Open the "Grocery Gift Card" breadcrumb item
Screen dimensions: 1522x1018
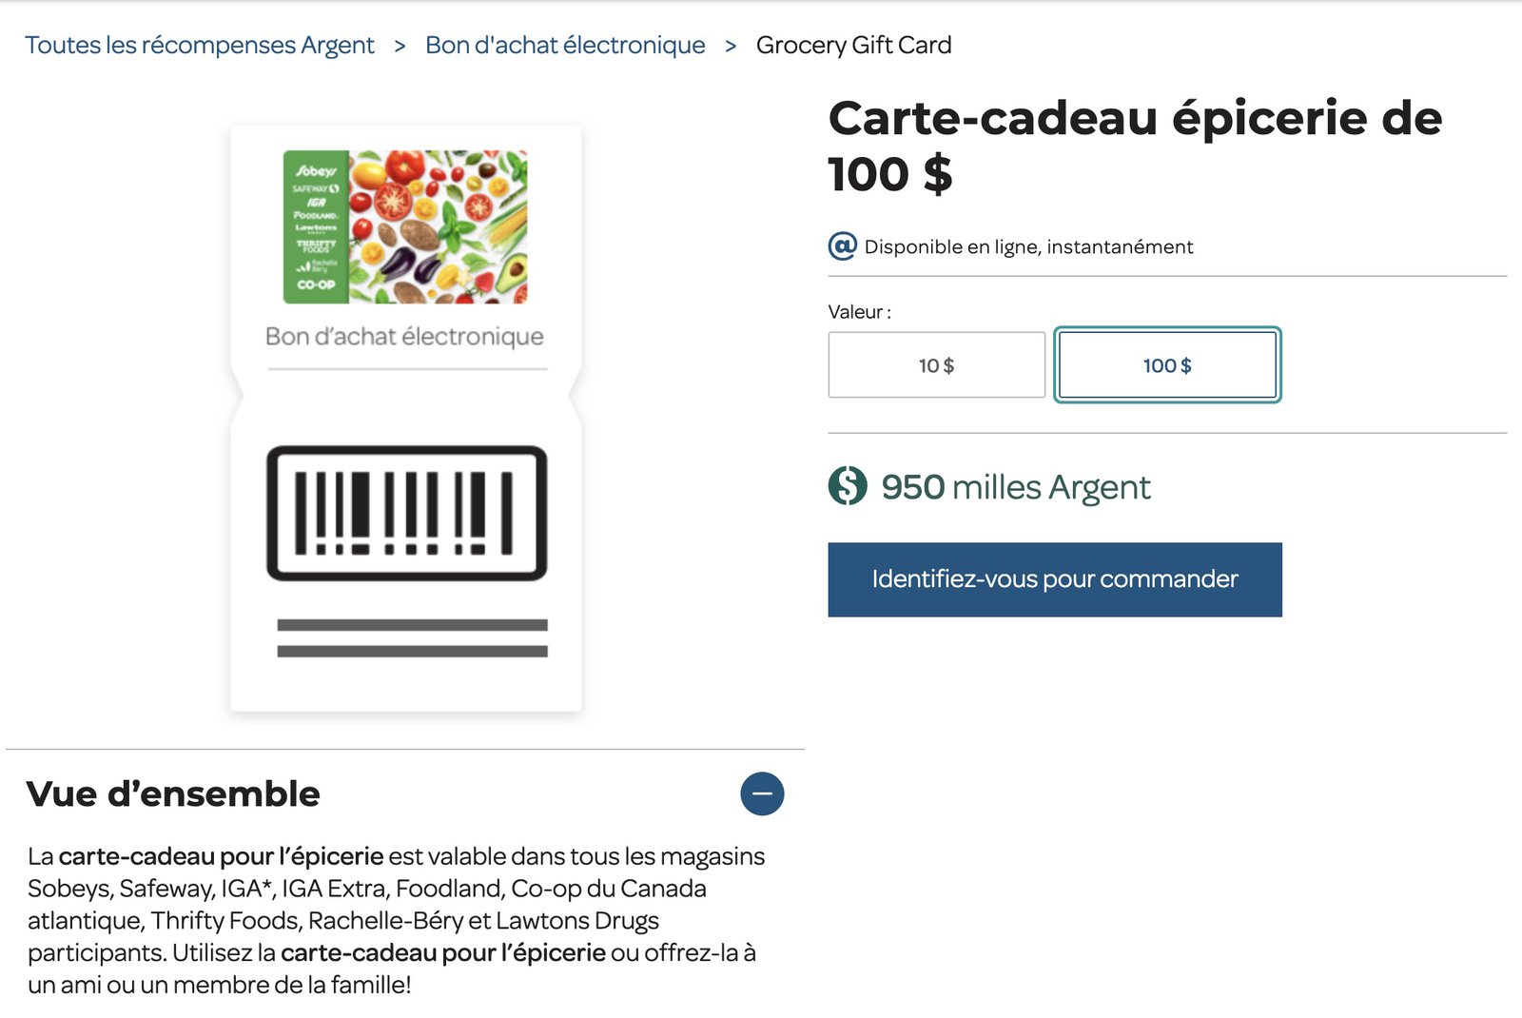pyautogui.click(x=853, y=45)
